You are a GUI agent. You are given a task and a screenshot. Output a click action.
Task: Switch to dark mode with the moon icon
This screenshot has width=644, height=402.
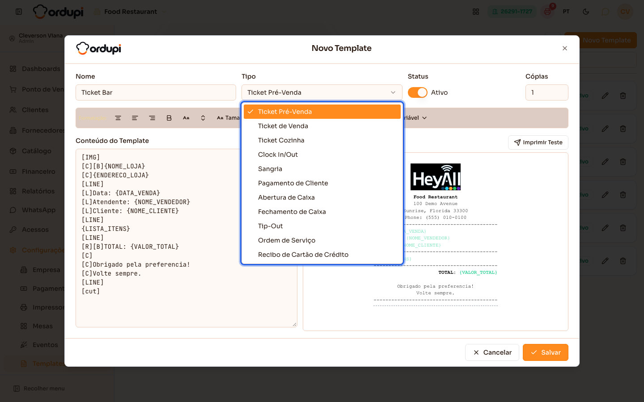pos(586,12)
